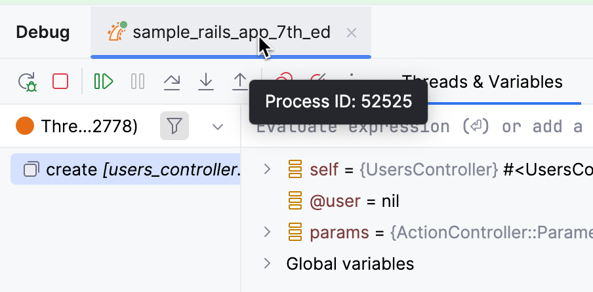Viewport: 593px width, 292px height.
Task: Expand Global variables node
Action: click(x=266, y=263)
